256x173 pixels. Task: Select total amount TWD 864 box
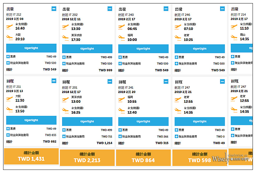pos(143,158)
